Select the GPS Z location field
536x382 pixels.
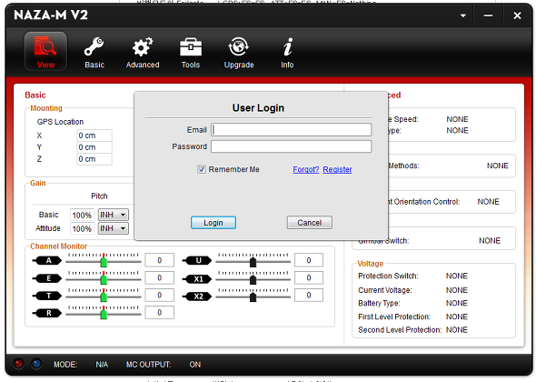pyautogui.click(x=94, y=159)
